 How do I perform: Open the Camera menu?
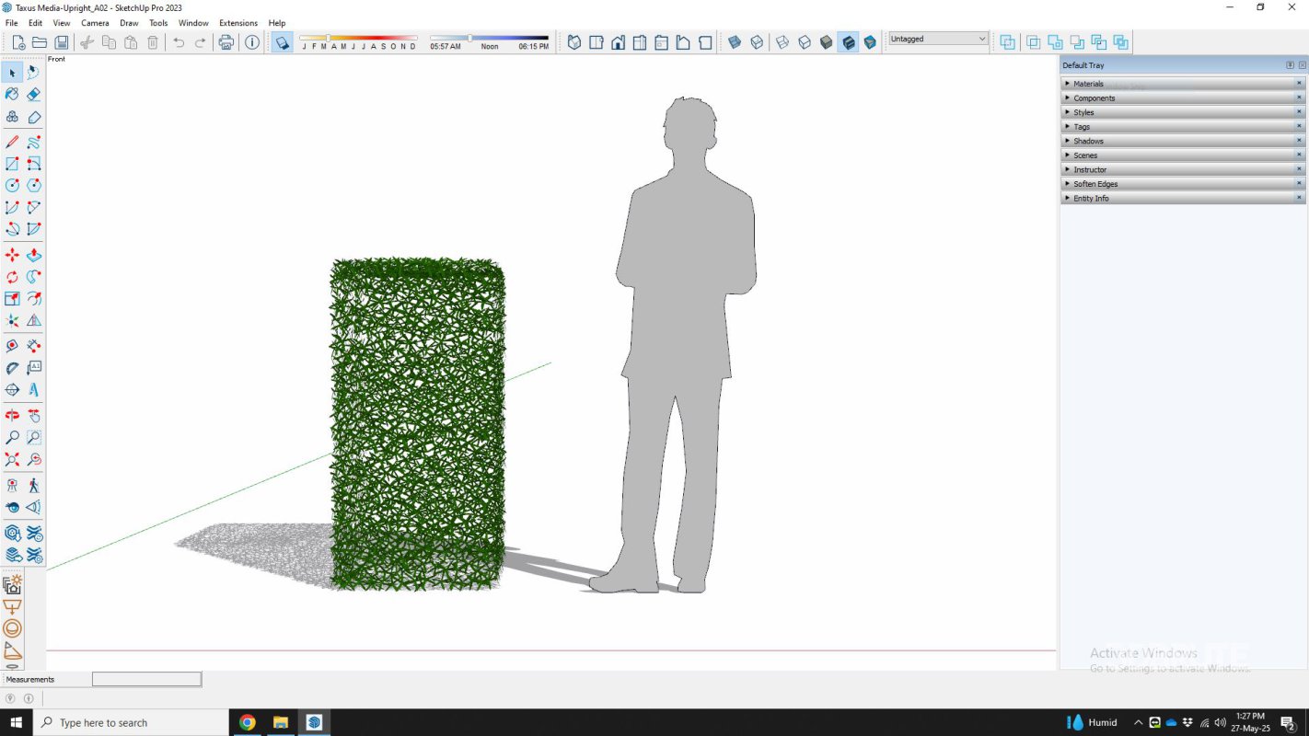[95, 23]
